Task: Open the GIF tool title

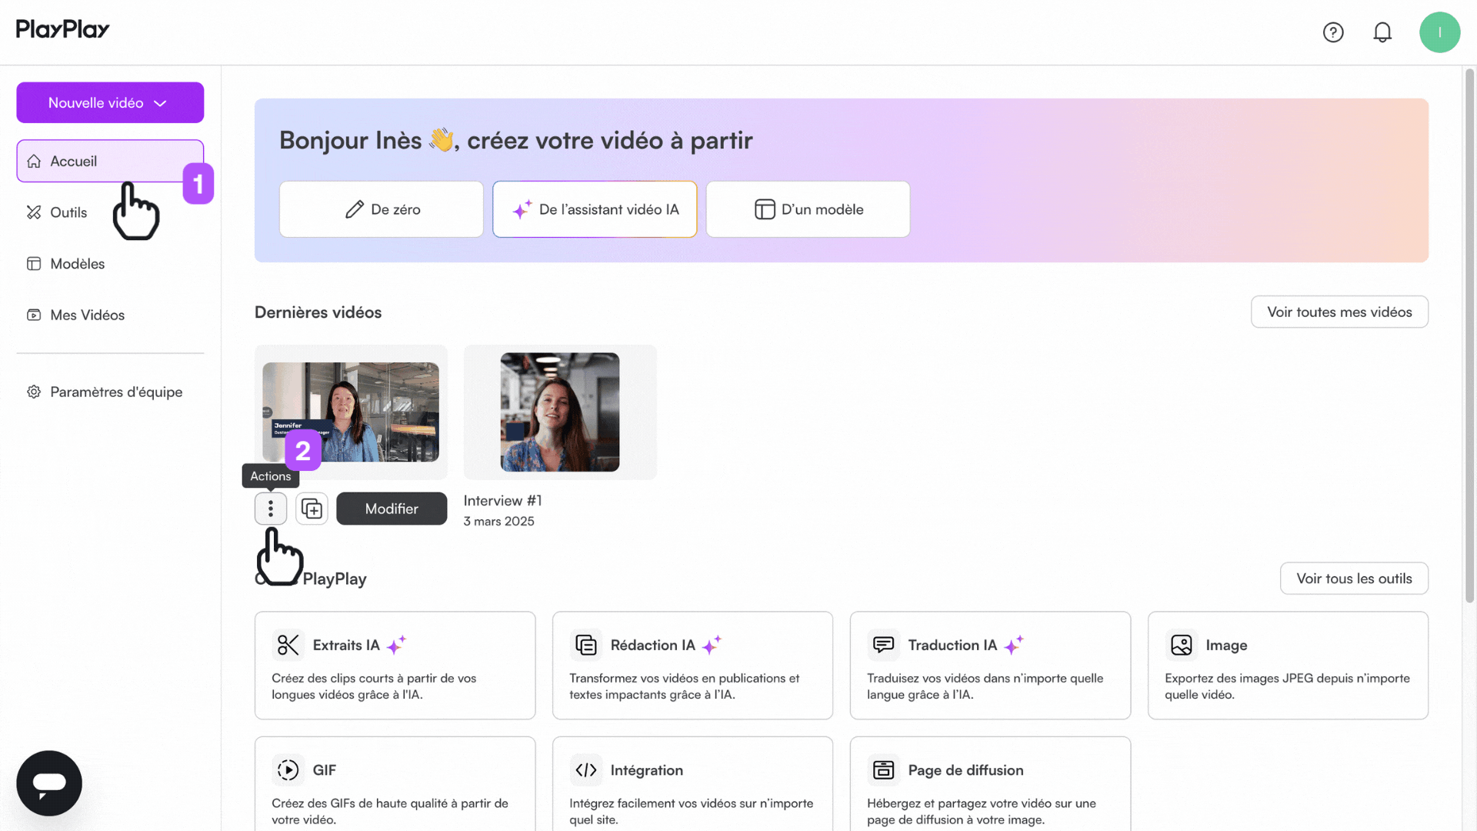Action: (x=324, y=769)
